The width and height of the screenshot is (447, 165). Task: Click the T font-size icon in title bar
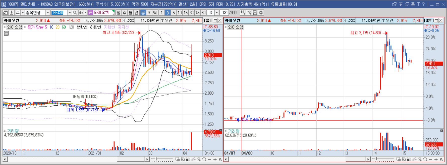click(x=418, y=4)
